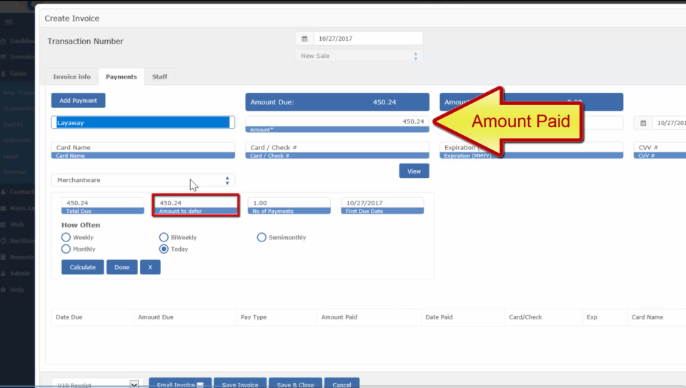The width and height of the screenshot is (686, 388).
Task: Select the Monthly radio button
Action: click(66, 249)
